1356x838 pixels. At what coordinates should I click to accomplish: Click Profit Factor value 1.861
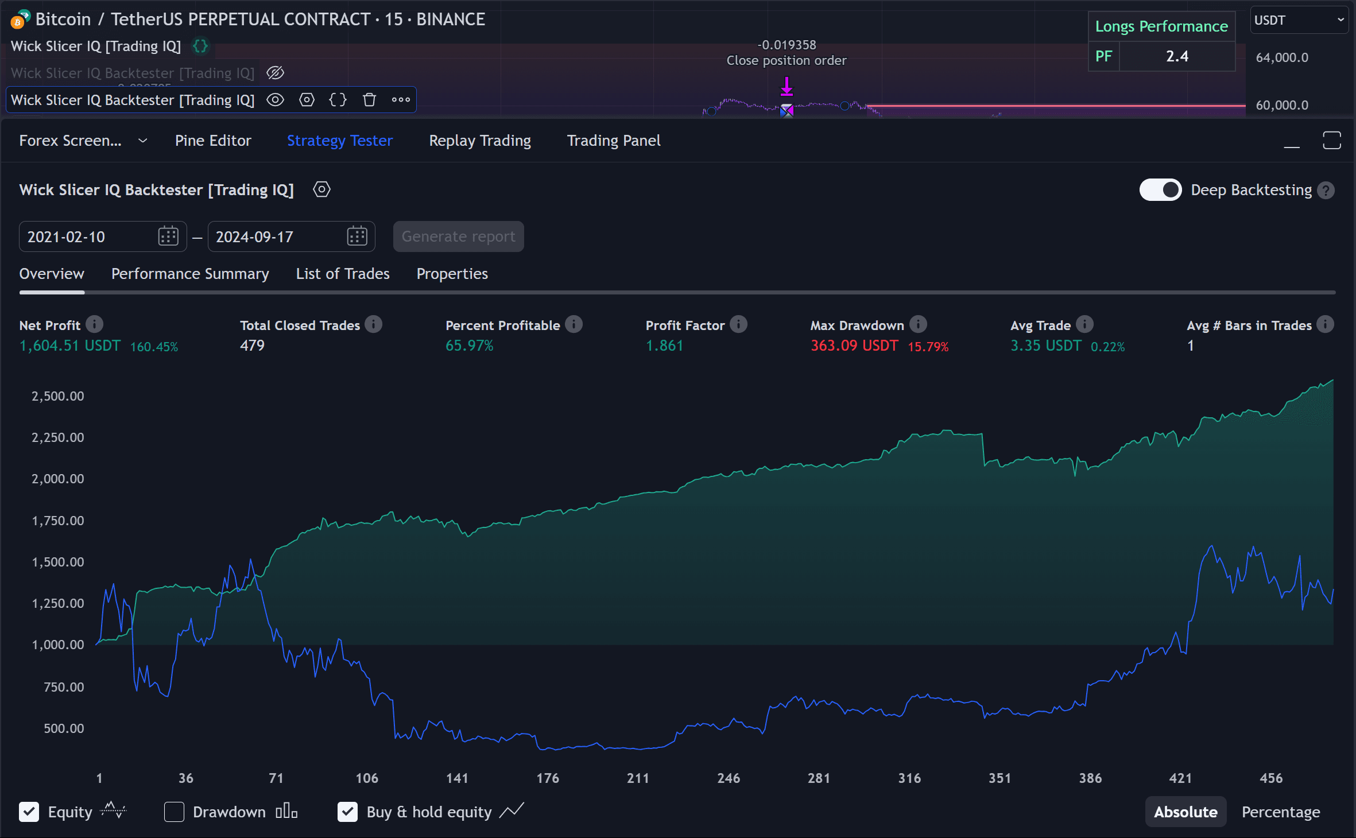tap(664, 346)
